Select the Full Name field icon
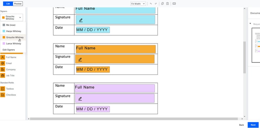The height and width of the screenshot is (128, 260). tap(3, 57)
